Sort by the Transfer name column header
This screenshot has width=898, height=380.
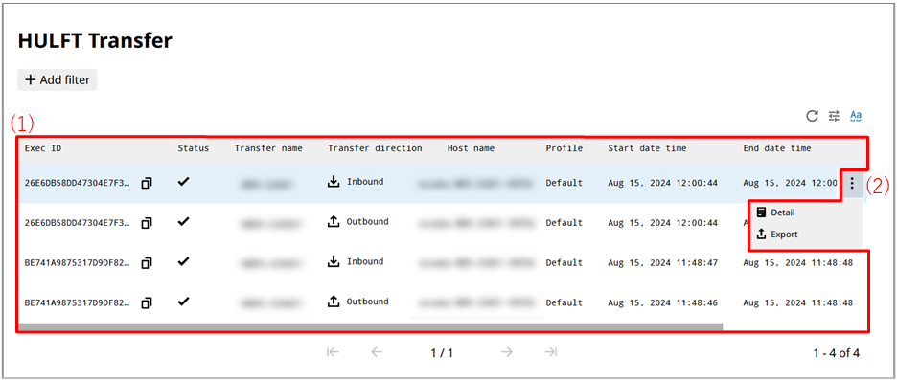pos(268,148)
